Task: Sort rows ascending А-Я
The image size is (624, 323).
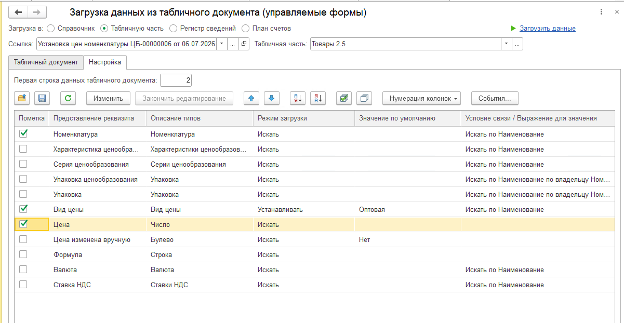Action: 297,98
